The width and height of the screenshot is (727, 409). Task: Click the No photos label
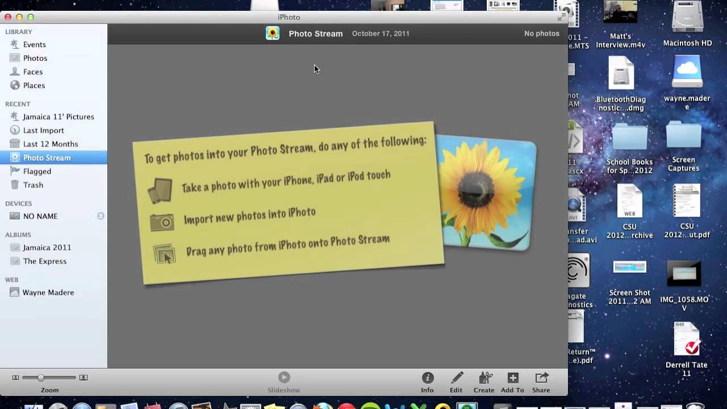tap(542, 34)
